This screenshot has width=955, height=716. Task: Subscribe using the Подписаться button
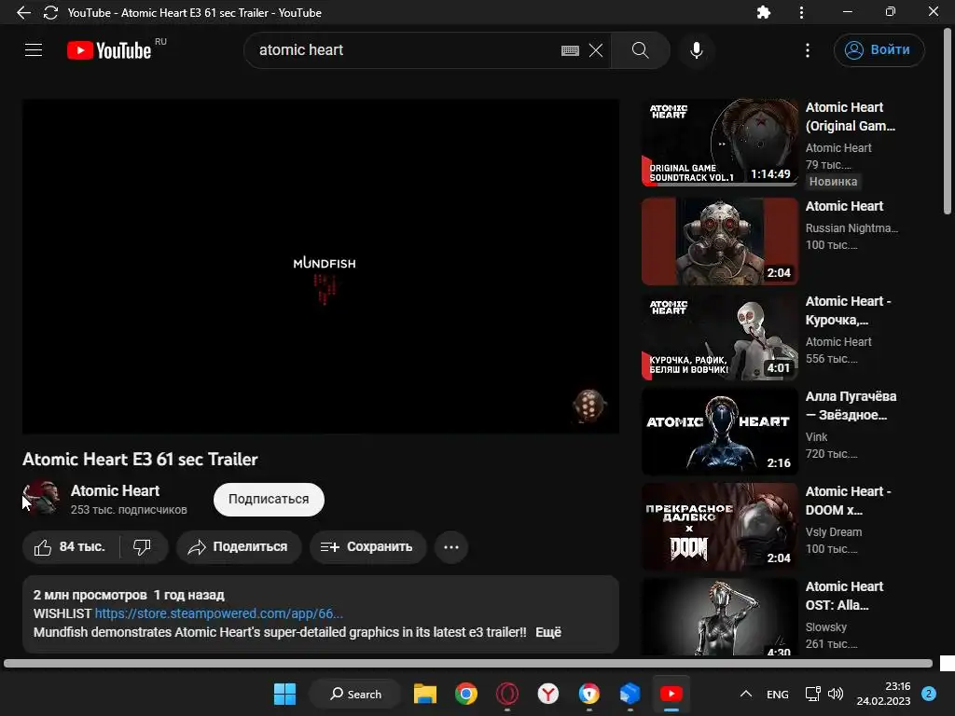pyautogui.click(x=269, y=500)
